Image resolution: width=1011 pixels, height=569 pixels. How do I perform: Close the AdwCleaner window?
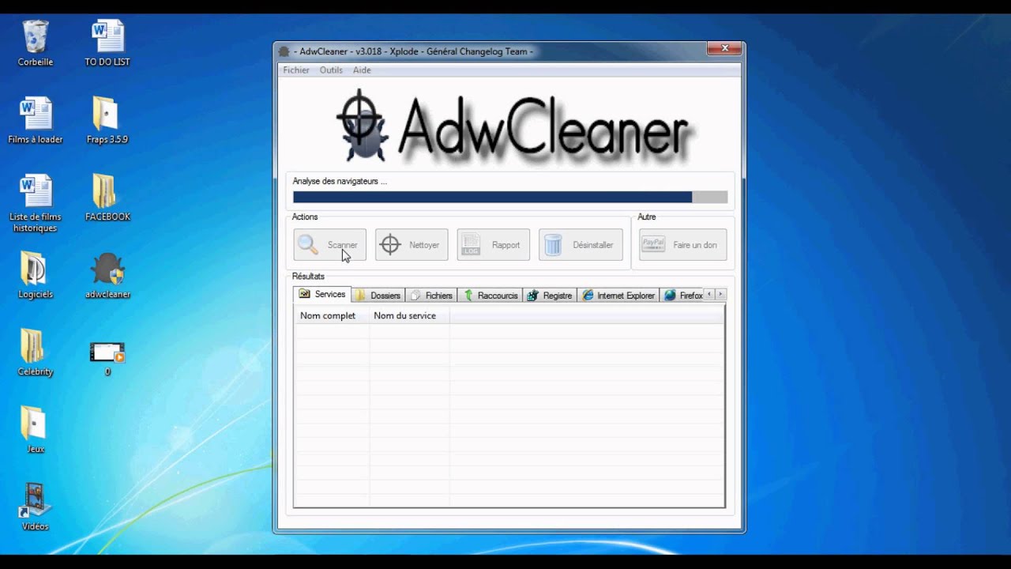click(x=724, y=49)
